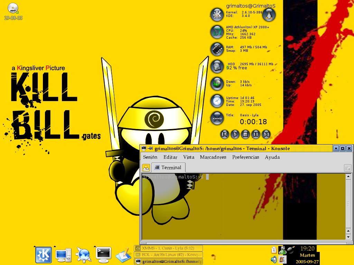Click the Konsole scrollbar down arrow
The width and height of the screenshot is (354, 265).
click(348, 237)
